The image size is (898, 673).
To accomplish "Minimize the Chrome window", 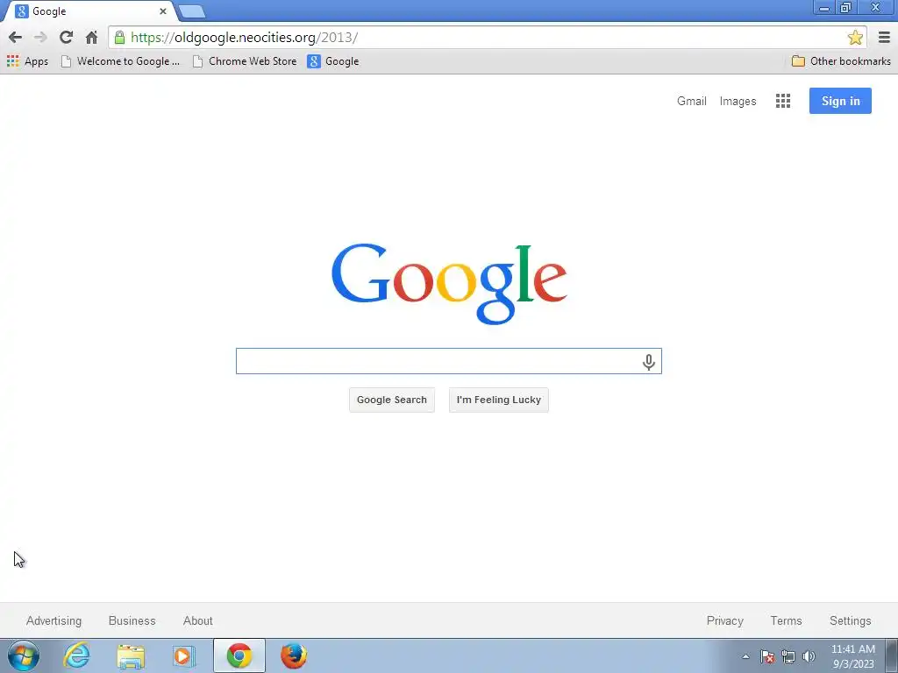I will tap(824, 8).
